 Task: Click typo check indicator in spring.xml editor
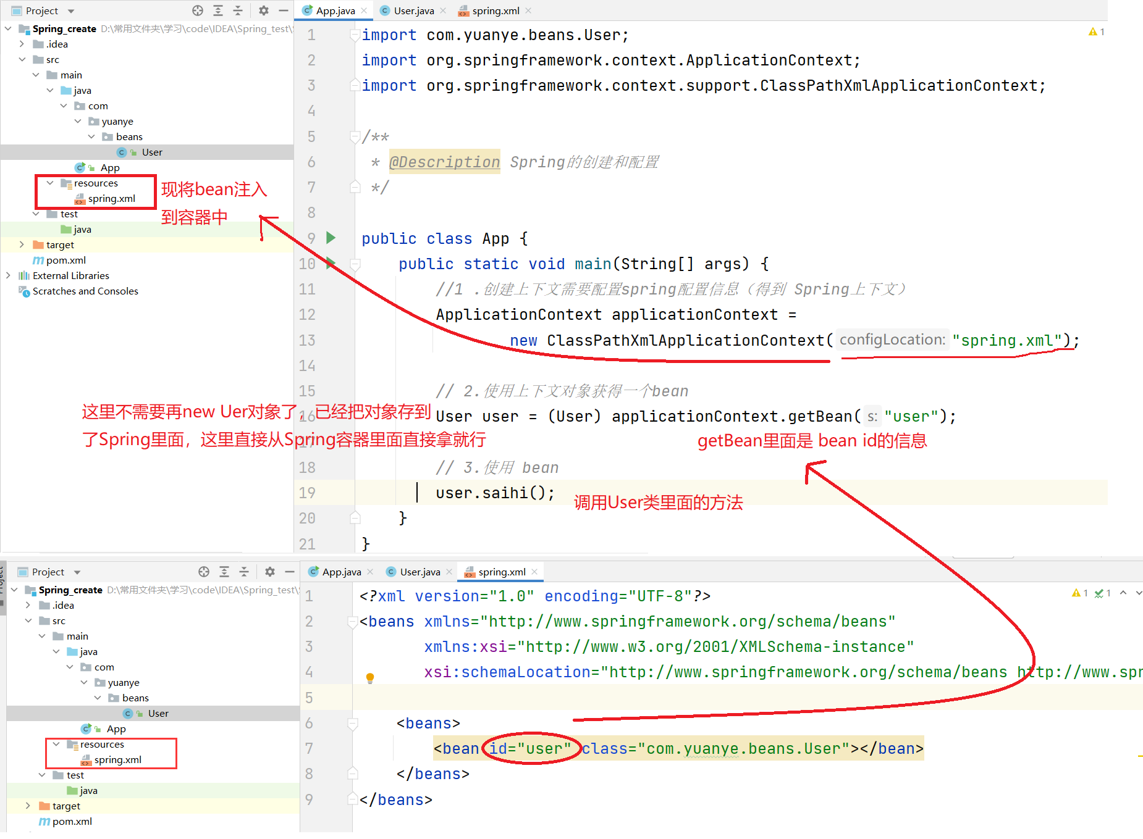(1102, 593)
